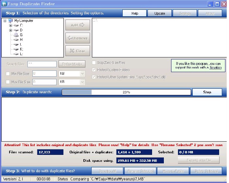Click the My Computer label
This screenshot has height=183, width=229.
tap(24, 21)
